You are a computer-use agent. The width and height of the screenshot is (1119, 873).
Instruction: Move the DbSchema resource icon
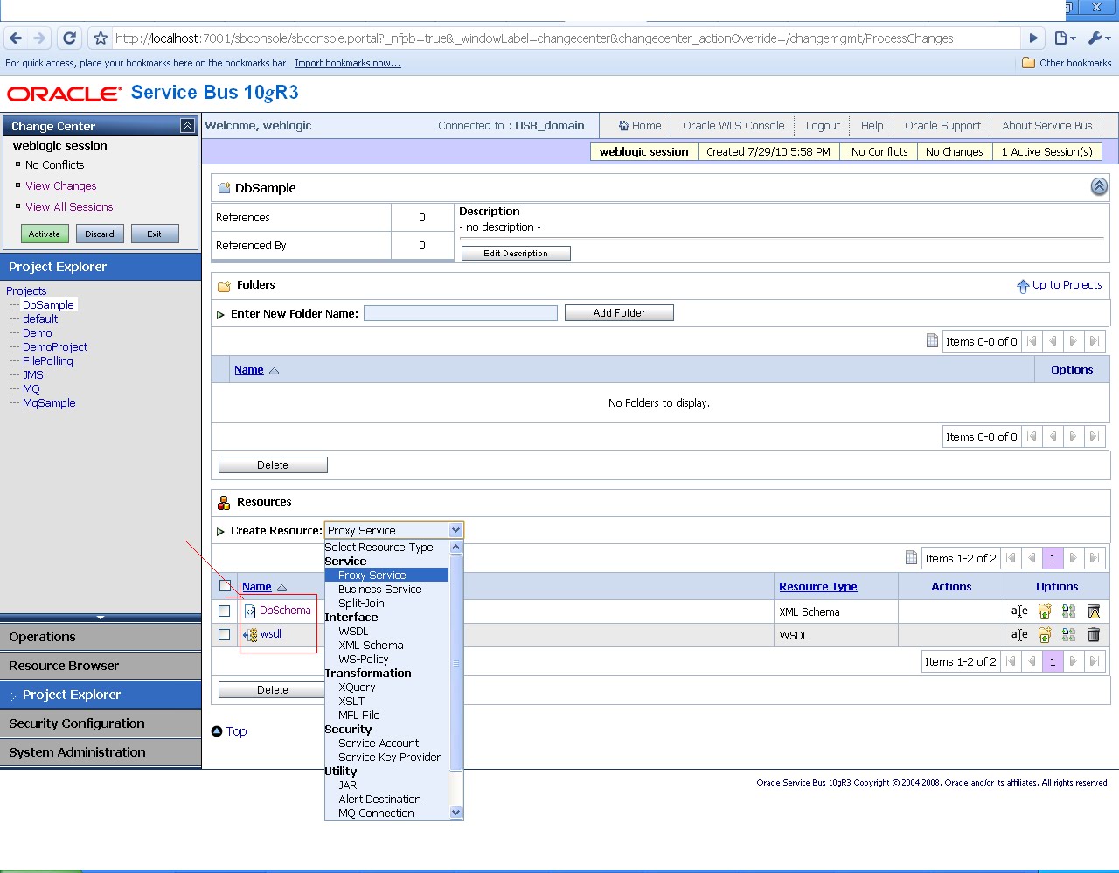click(1045, 611)
